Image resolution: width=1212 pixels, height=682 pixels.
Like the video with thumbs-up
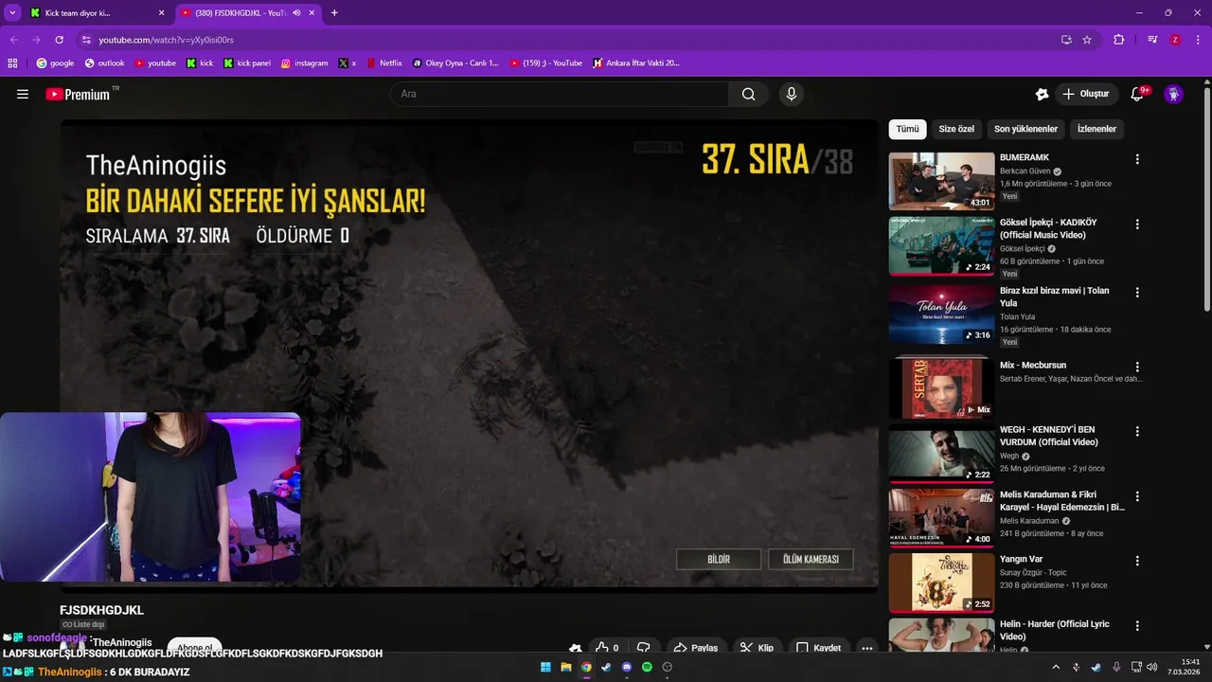point(606,648)
